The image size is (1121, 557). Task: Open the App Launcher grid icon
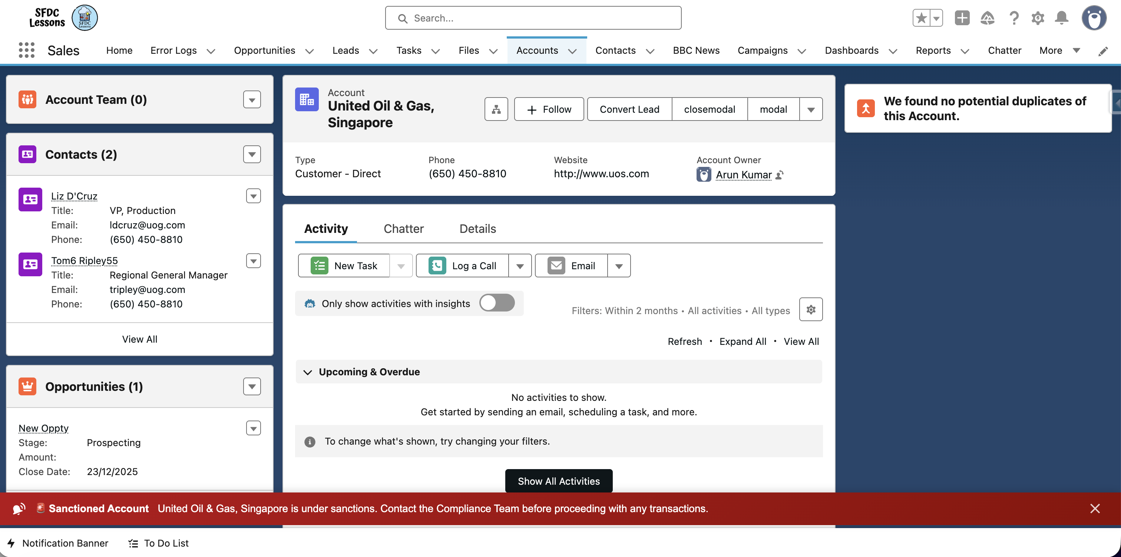click(x=27, y=50)
